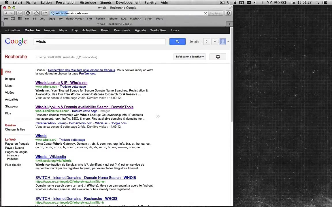
Task: Click 'Traduire cette page' for Whois.net
Action: pos(73,87)
